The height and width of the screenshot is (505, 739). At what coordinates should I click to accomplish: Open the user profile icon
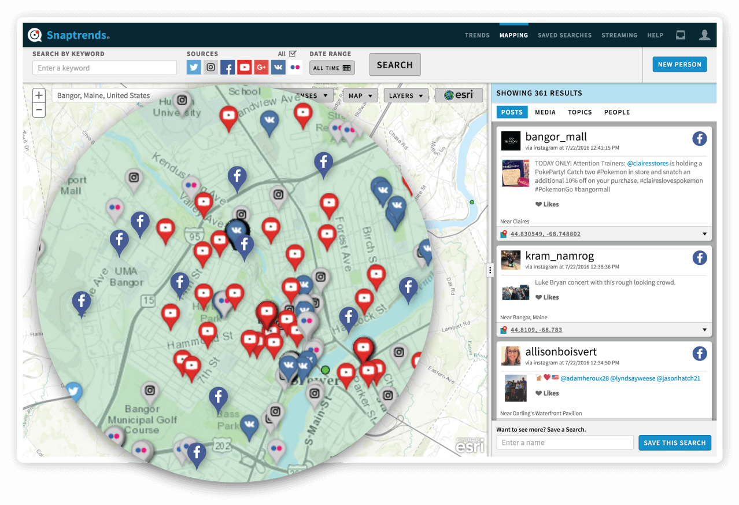click(704, 35)
